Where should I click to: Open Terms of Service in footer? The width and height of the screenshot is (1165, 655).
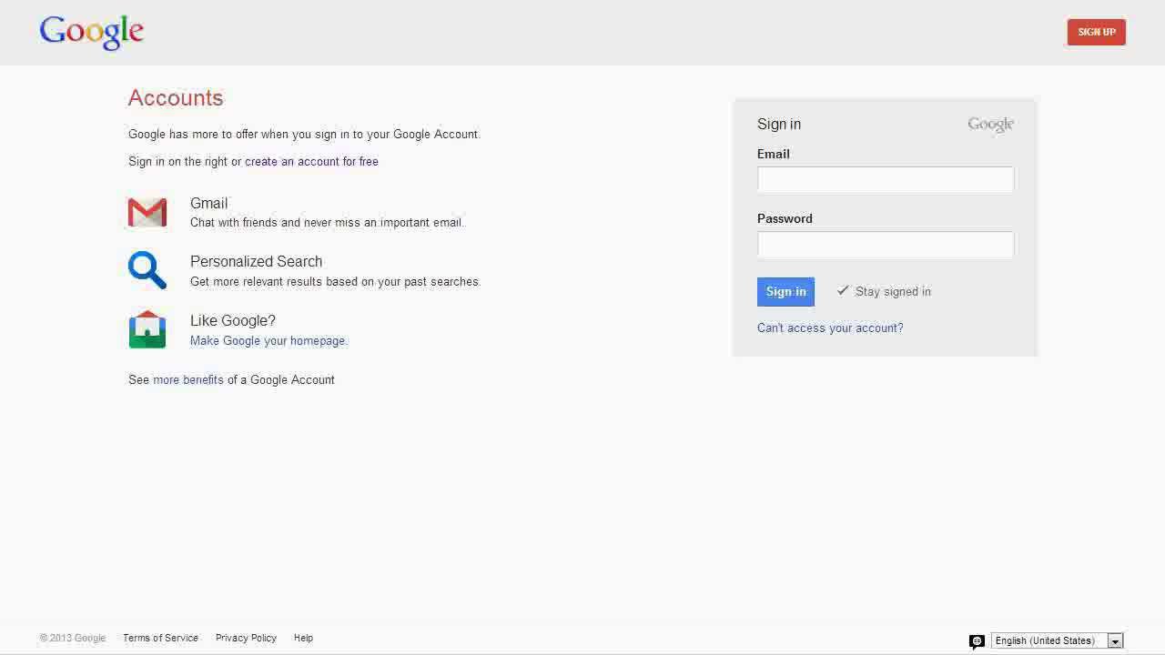click(160, 639)
